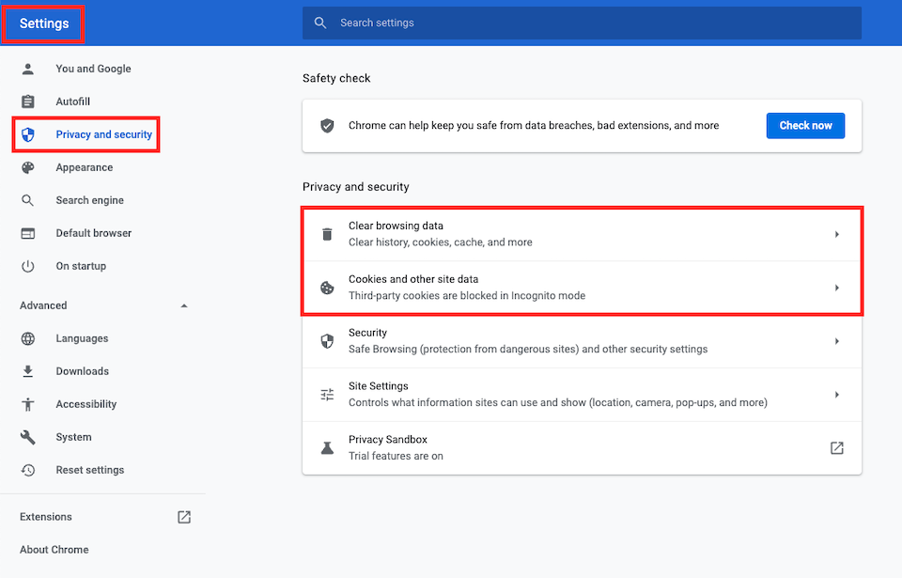Click the flask icon for Privacy Sandbox
This screenshot has width=902, height=578.
tap(327, 448)
